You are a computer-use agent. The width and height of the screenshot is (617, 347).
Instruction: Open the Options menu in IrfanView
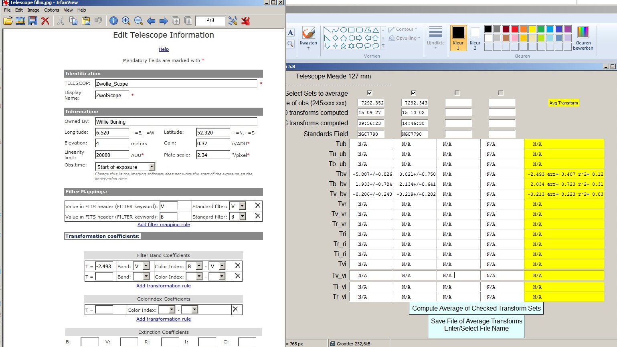point(52,10)
